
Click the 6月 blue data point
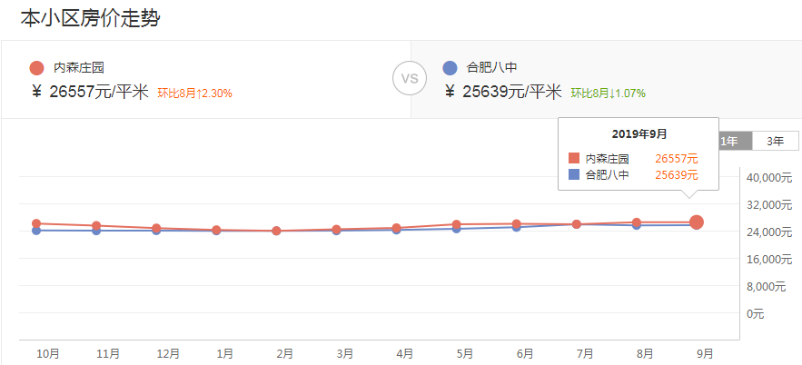point(517,227)
